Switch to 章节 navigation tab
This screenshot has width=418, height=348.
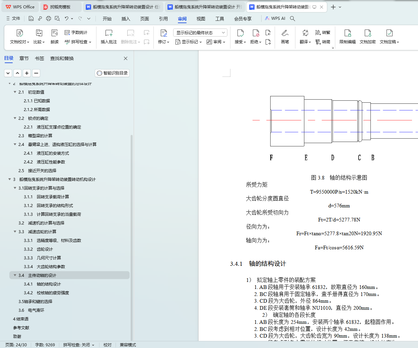(x=24, y=58)
